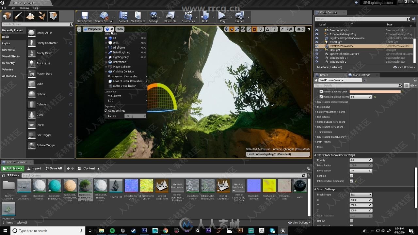The image size is (418, 235).
Task: Select Wireframe view mode
Action: click(x=119, y=48)
